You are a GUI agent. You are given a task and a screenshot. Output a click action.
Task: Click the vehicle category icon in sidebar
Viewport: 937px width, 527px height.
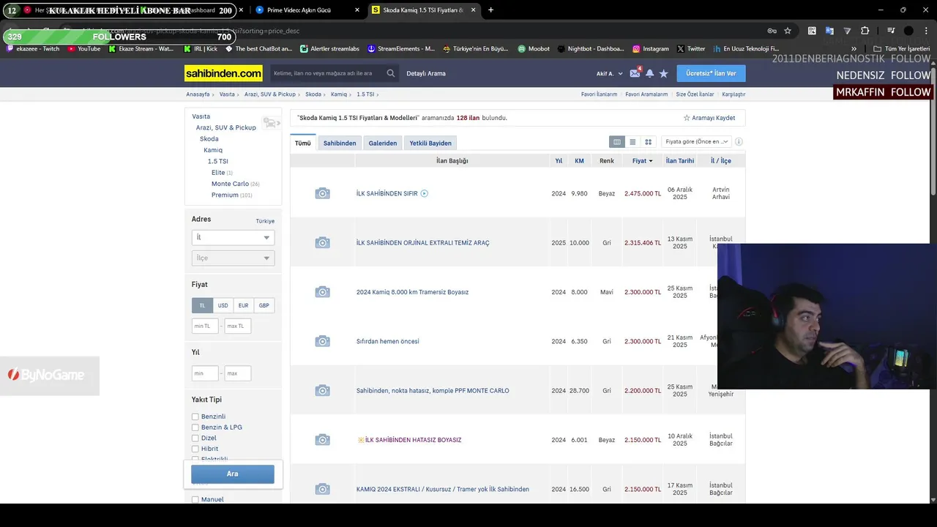point(270,122)
